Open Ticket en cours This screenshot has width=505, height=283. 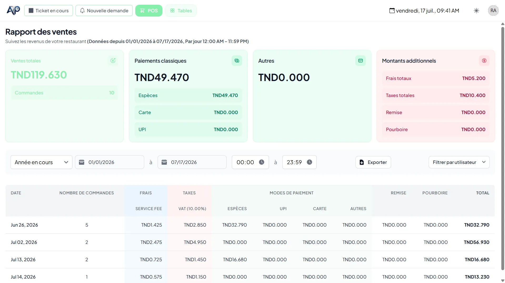tap(48, 10)
